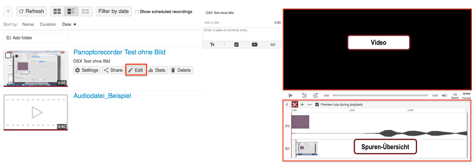Uncheck Preview cuts during playback

click(x=317, y=104)
